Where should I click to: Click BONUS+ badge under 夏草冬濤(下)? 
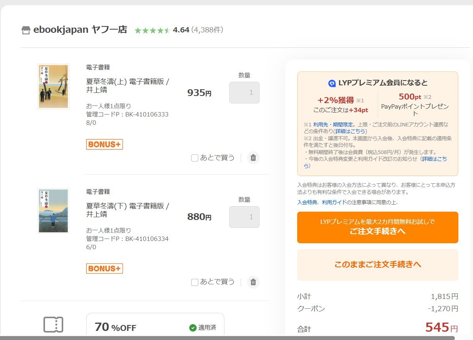(104, 269)
